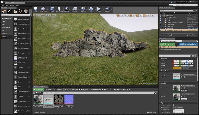This screenshot has width=199, height=115.
Task: Click reset arrow beside Location values
Action: 195,61
